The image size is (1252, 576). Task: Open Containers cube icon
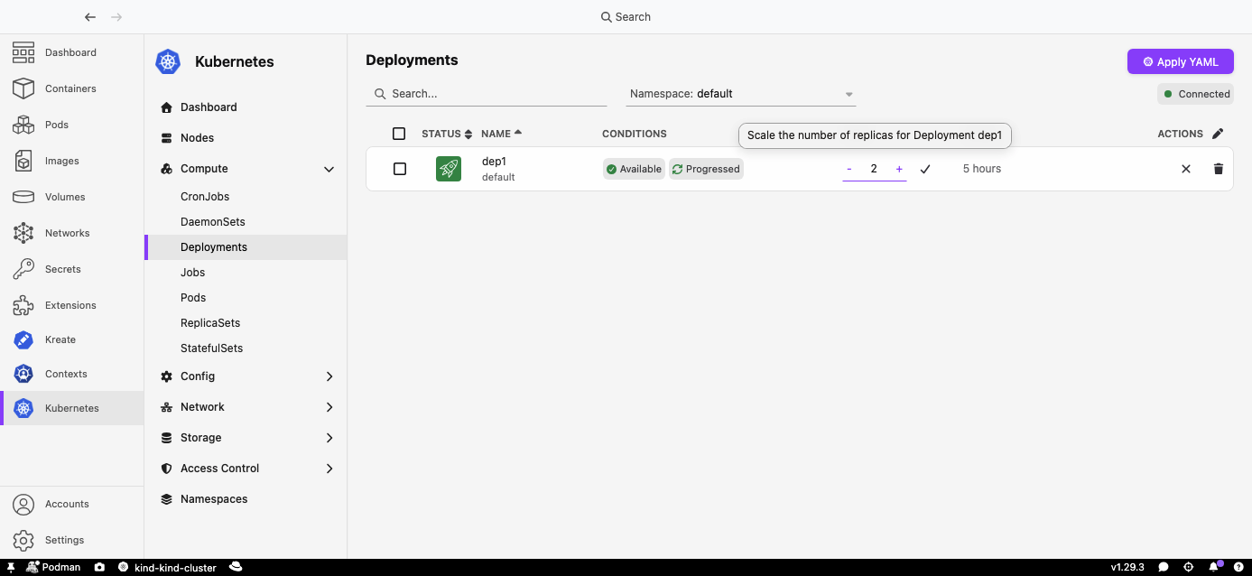pyautogui.click(x=23, y=88)
